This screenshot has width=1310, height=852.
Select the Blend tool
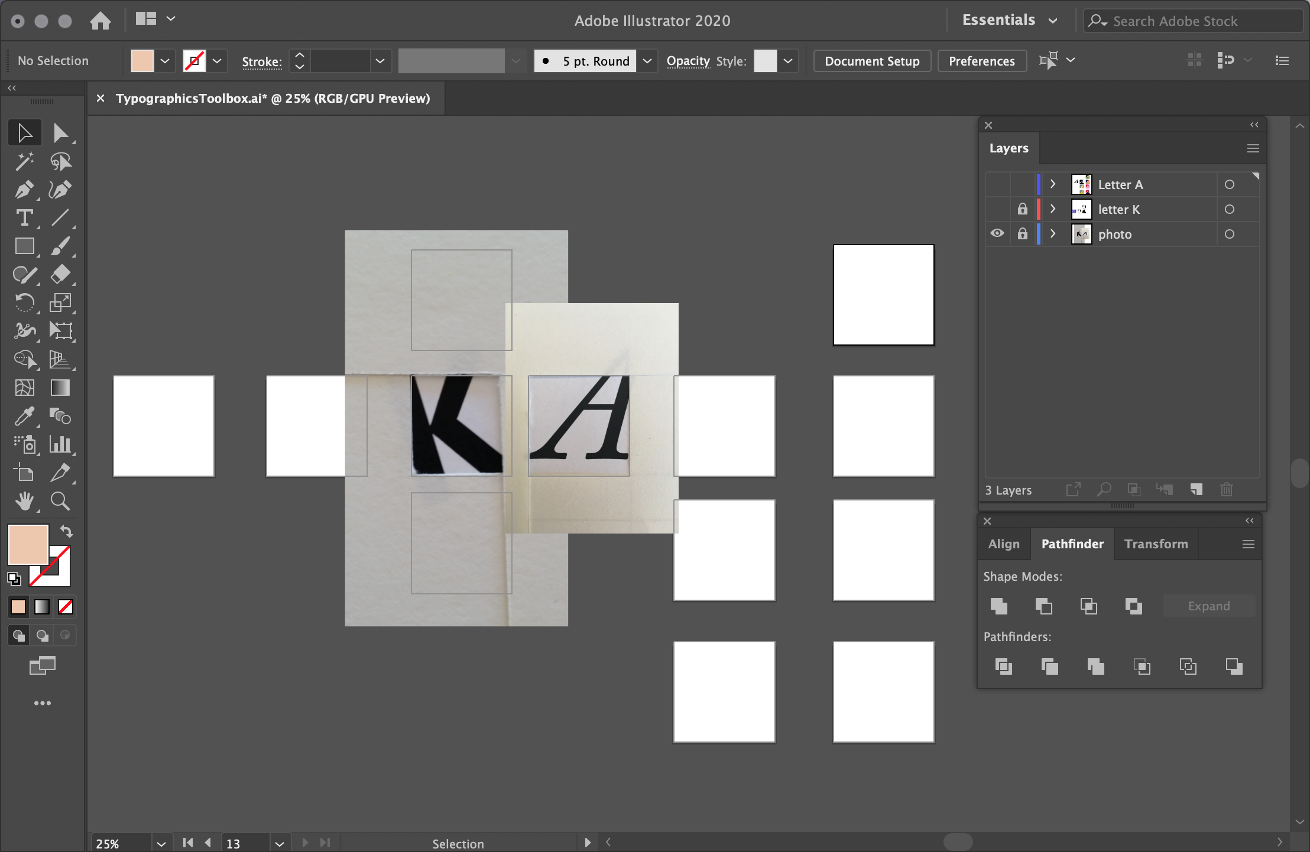pos(60,416)
